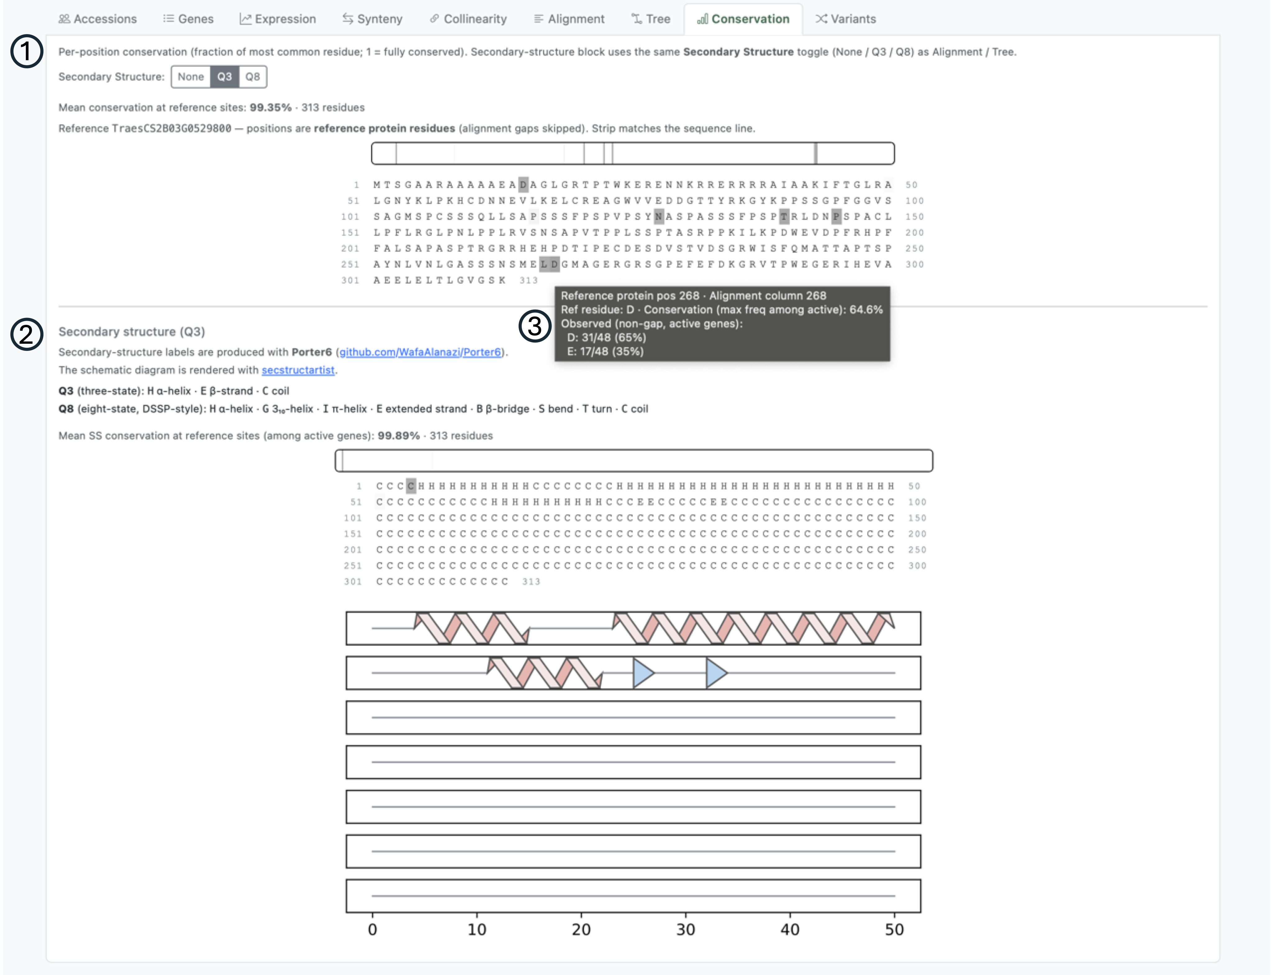Click highlighted residue L in sequence row 251
The width and height of the screenshot is (1271, 975).
pos(544,264)
